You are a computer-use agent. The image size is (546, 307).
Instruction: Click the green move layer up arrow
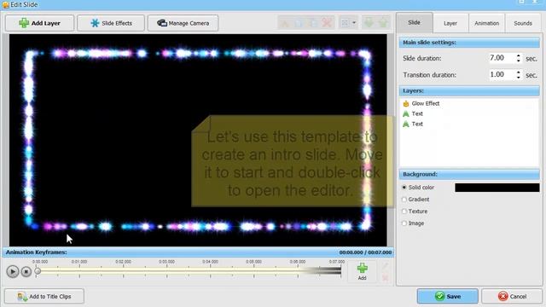(383, 23)
